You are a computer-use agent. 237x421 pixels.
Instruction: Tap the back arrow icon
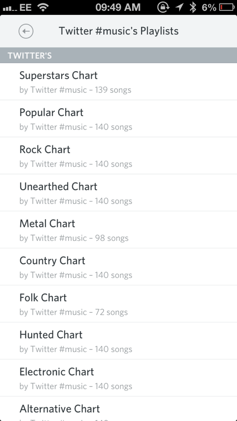coord(26,31)
